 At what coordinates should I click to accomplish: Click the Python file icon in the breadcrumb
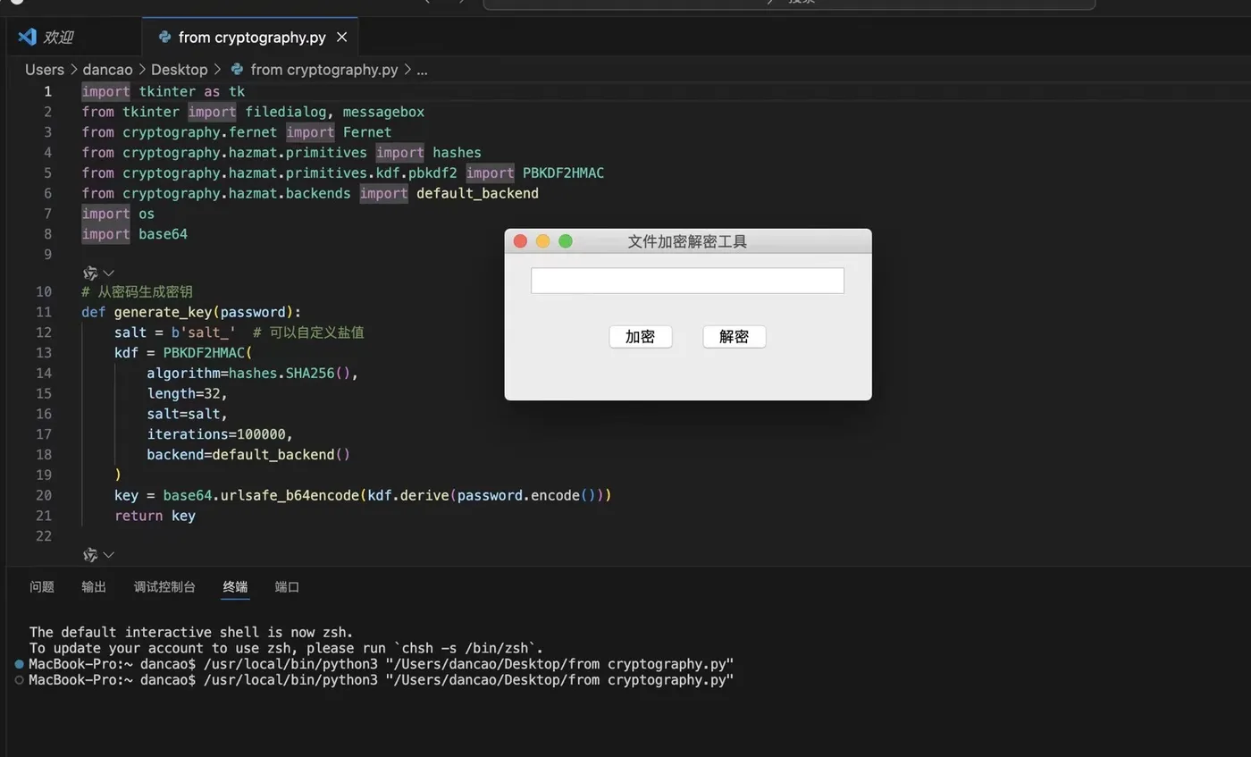[237, 70]
